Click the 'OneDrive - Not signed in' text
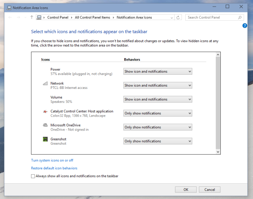The width and height of the screenshot is (253, 199). click(70, 130)
